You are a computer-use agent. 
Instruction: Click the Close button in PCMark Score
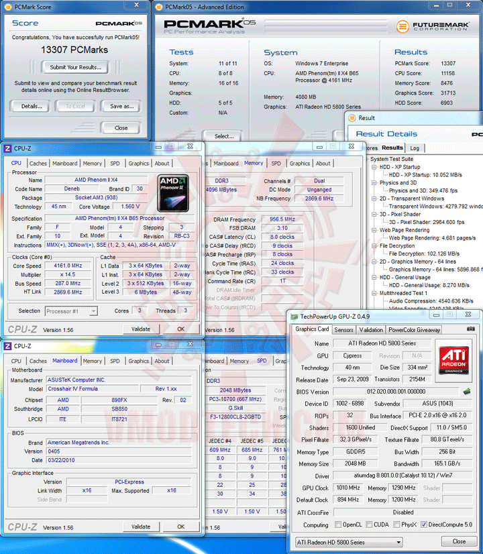pos(121,128)
